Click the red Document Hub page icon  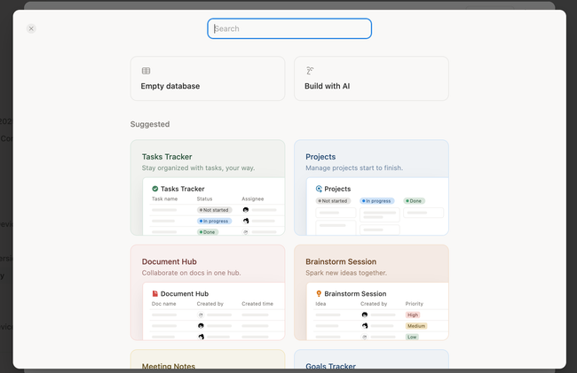[155, 293]
